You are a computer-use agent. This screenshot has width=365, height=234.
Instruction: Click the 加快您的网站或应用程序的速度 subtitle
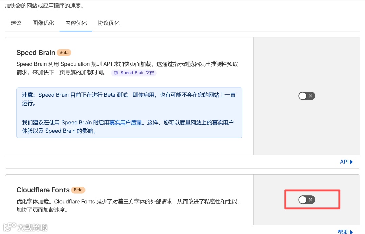coord(44,6)
